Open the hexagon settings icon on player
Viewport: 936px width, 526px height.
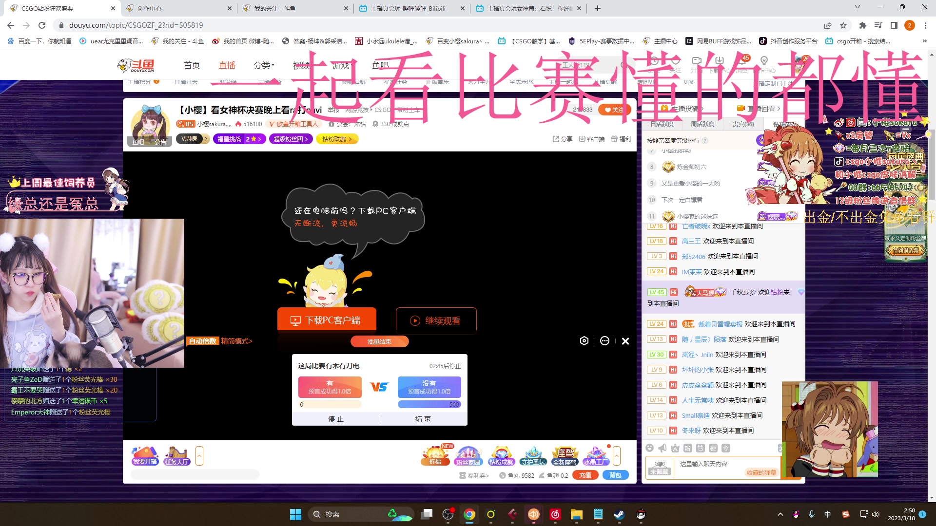tap(584, 341)
